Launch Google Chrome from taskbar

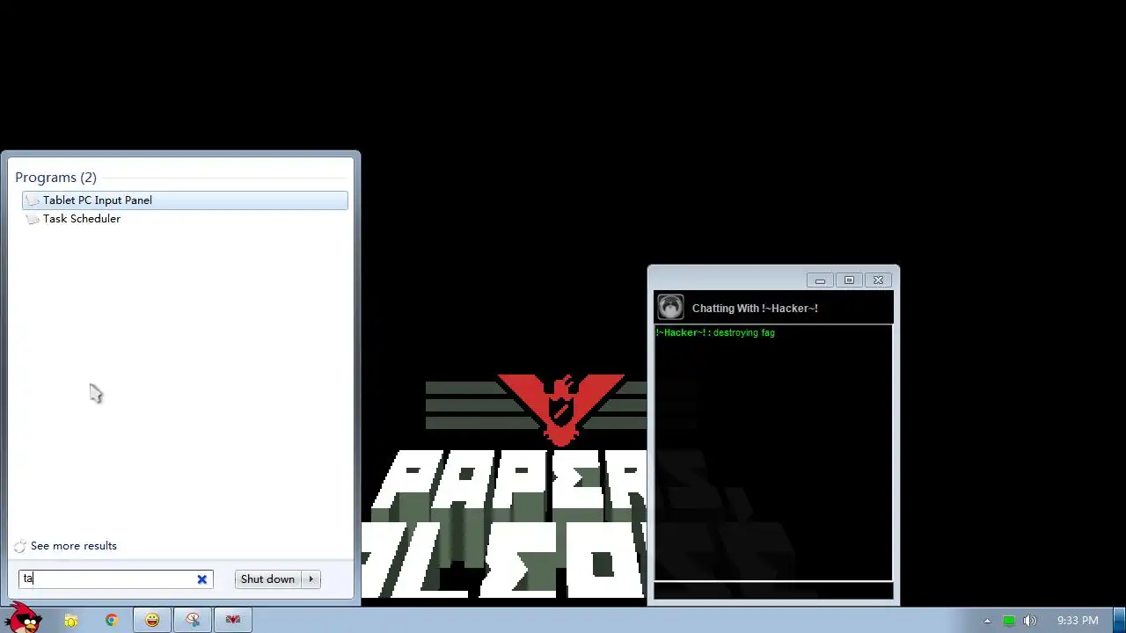coord(112,621)
